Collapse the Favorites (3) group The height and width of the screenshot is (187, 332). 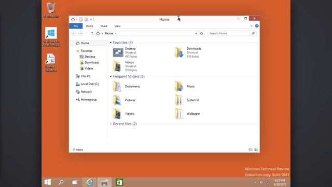pyautogui.click(x=110, y=43)
